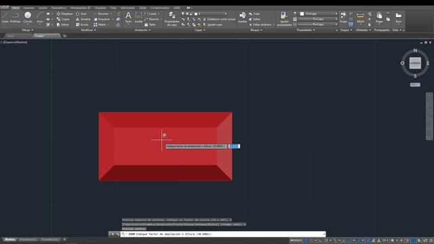Select the Escala tool

82,24
